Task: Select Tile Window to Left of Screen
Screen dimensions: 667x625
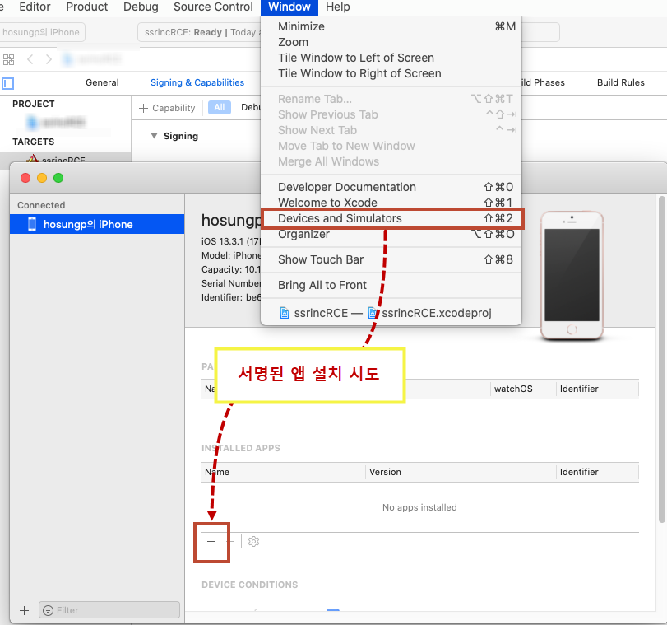Action: (x=391, y=58)
